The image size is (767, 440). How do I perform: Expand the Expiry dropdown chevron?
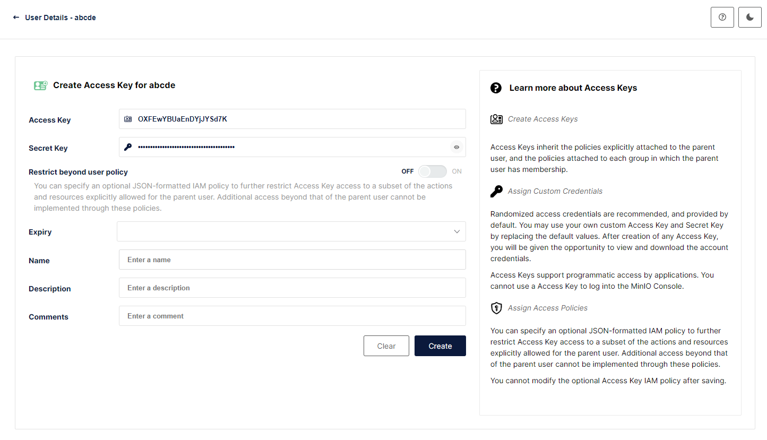(456, 231)
